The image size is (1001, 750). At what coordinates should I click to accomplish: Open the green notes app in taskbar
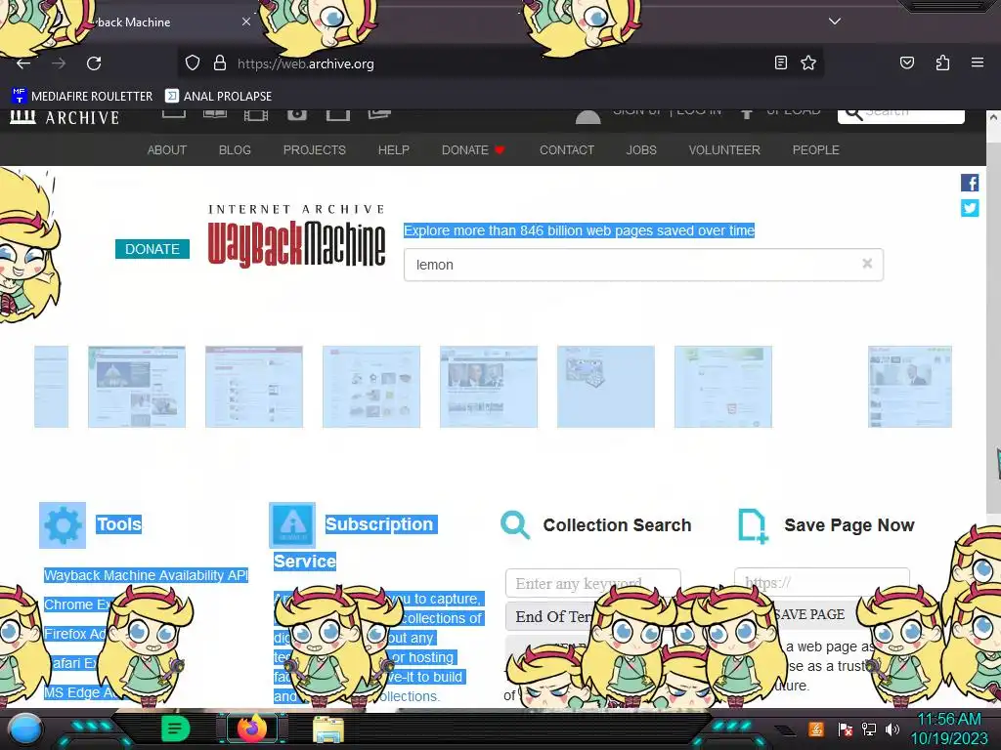point(176,729)
